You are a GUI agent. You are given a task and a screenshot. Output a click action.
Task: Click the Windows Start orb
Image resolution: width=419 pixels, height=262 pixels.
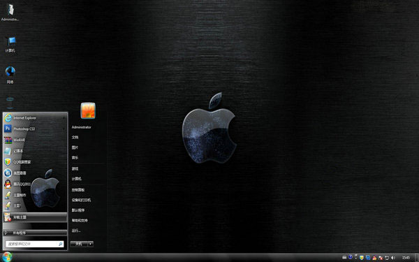point(7,257)
